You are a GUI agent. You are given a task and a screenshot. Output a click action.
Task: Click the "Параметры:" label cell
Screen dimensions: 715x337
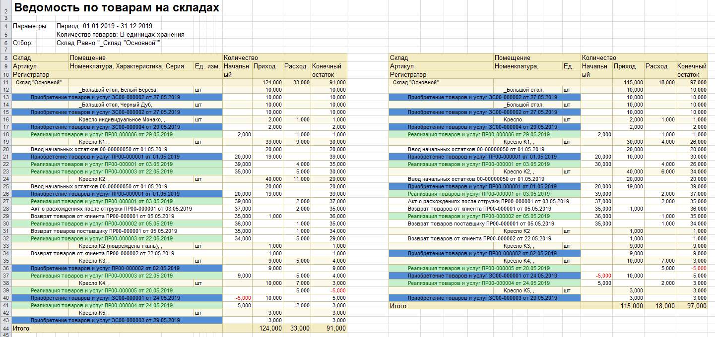pyautogui.click(x=30, y=26)
